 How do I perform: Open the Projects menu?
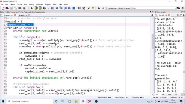48,4
